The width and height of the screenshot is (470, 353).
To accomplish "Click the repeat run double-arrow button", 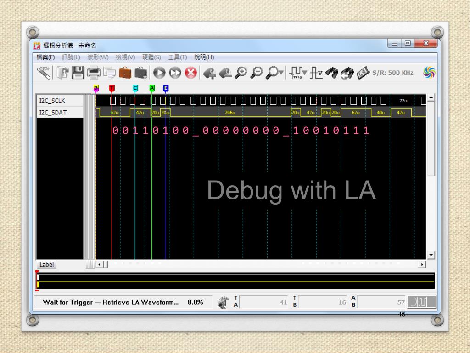I will point(175,73).
